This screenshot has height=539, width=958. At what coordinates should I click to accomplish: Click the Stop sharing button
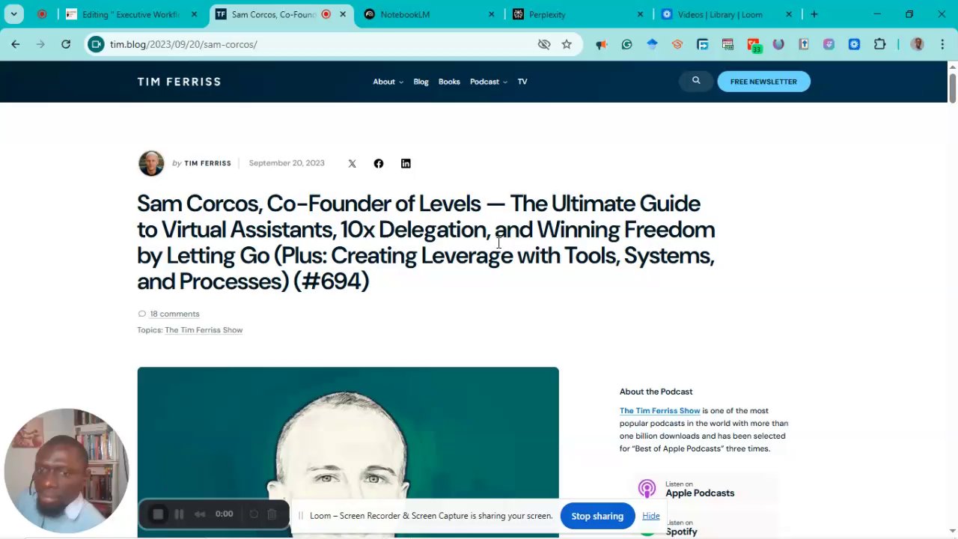(597, 516)
